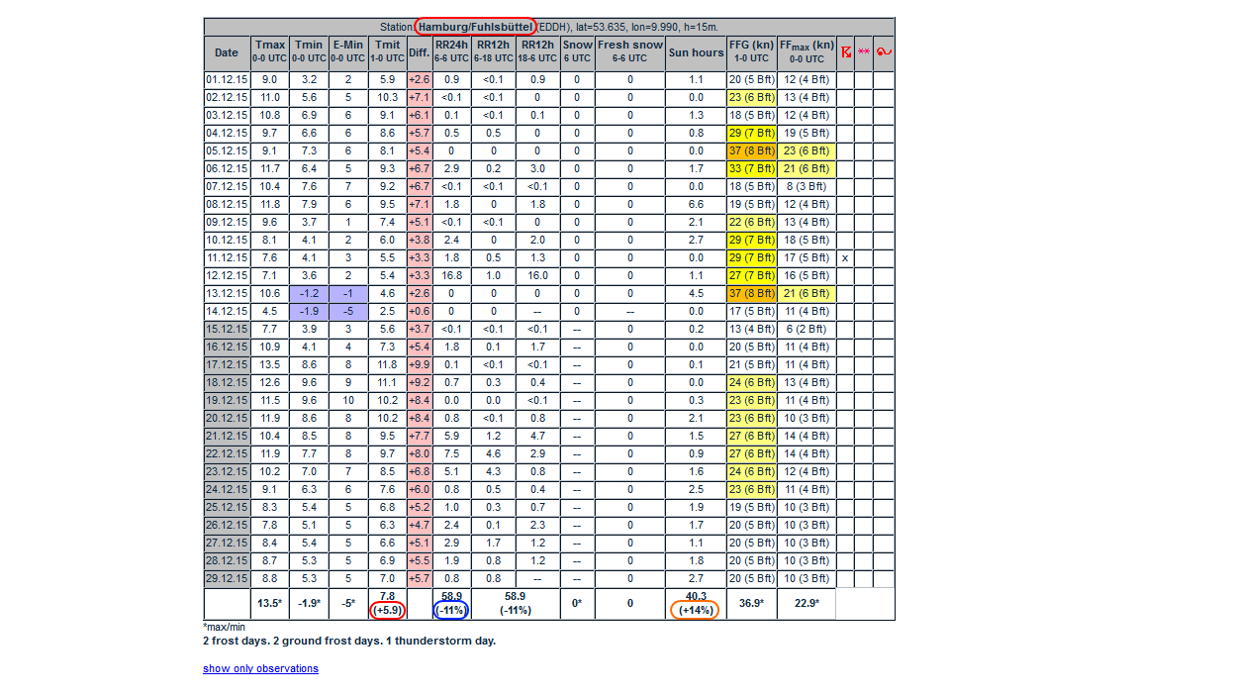The width and height of the screenshot is (1235, 695).
Task: Click the Tmit column header
Action: tap(388, 53)
